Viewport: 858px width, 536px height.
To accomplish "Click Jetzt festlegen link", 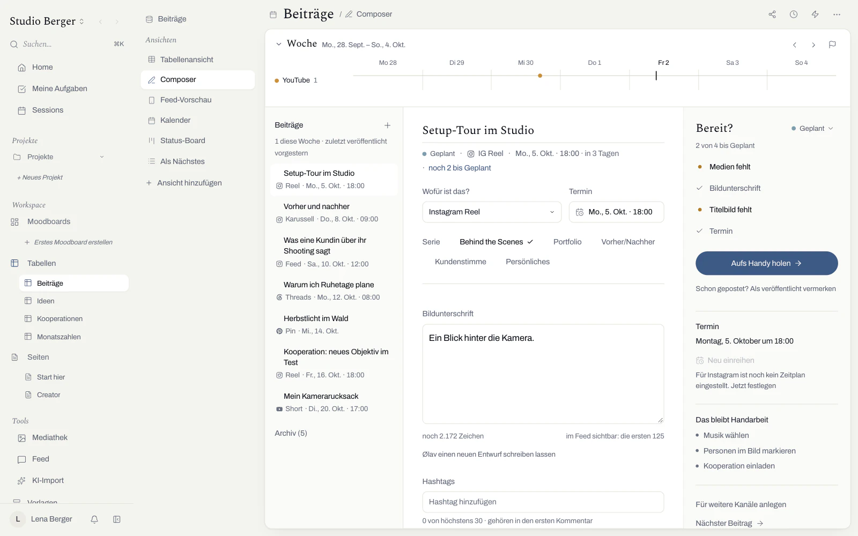I will pos(753,386).
